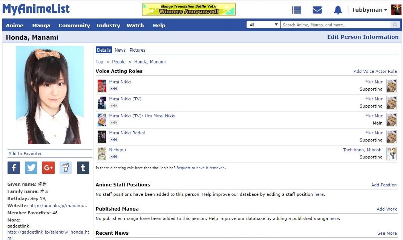Switch to the News tab
The image size is (403, 240).
120,50
